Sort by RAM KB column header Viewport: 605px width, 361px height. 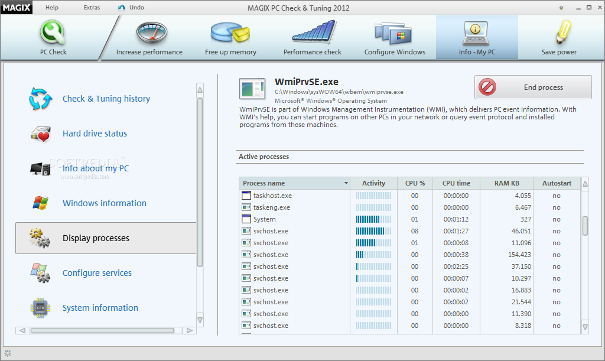click(506, 183)
